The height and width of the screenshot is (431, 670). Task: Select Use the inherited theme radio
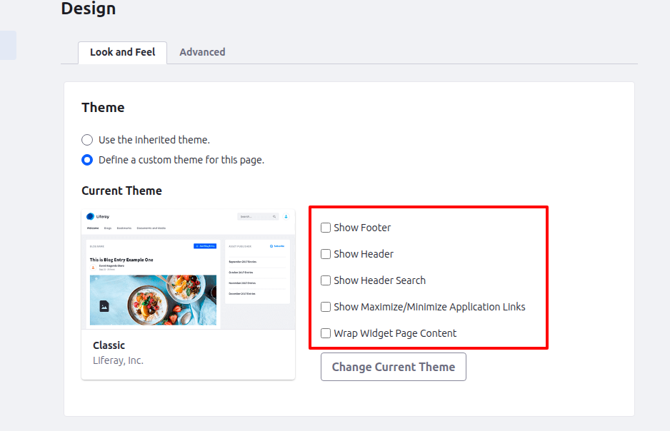click(87, 140)
